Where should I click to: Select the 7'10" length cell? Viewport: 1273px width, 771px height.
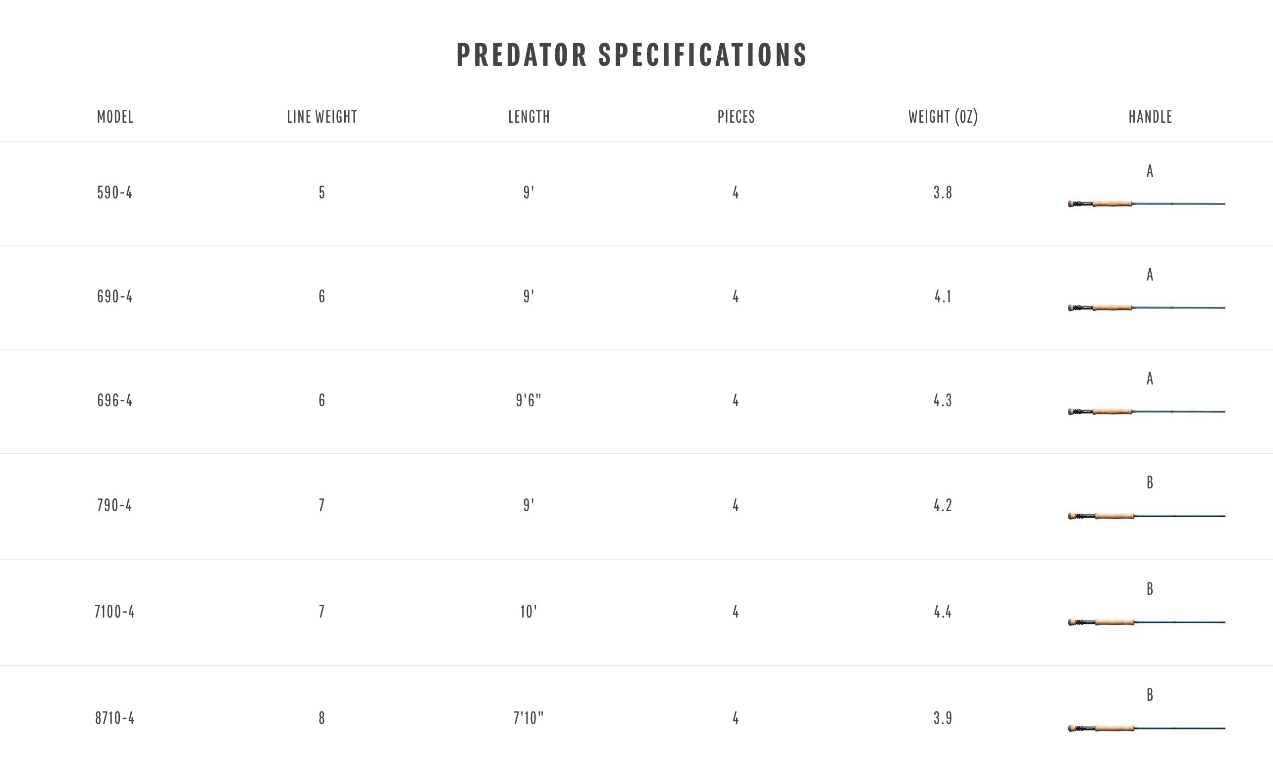[x=529, y=719]
